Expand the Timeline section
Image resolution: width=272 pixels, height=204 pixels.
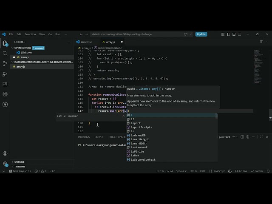coord(12,166)
